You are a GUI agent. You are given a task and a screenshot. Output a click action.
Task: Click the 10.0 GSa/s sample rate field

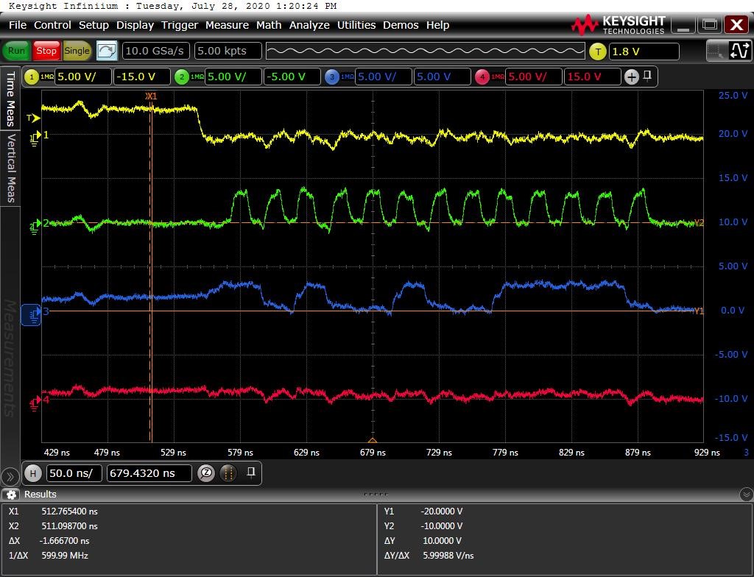[156, 51]
